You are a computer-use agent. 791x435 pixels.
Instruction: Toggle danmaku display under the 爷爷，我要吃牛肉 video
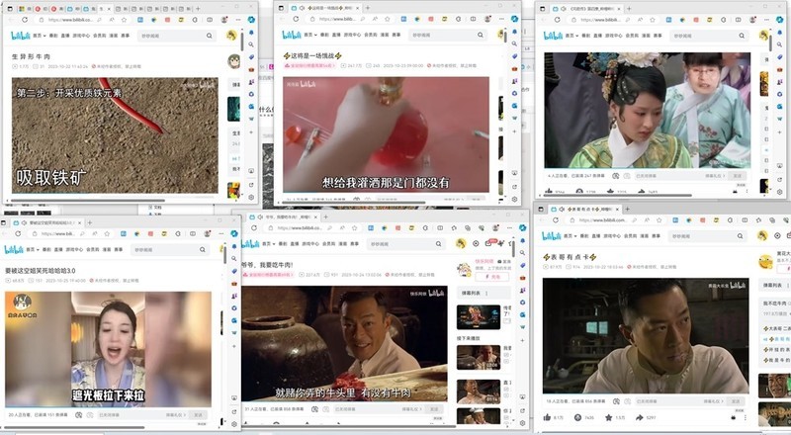(x=314, y=408)
